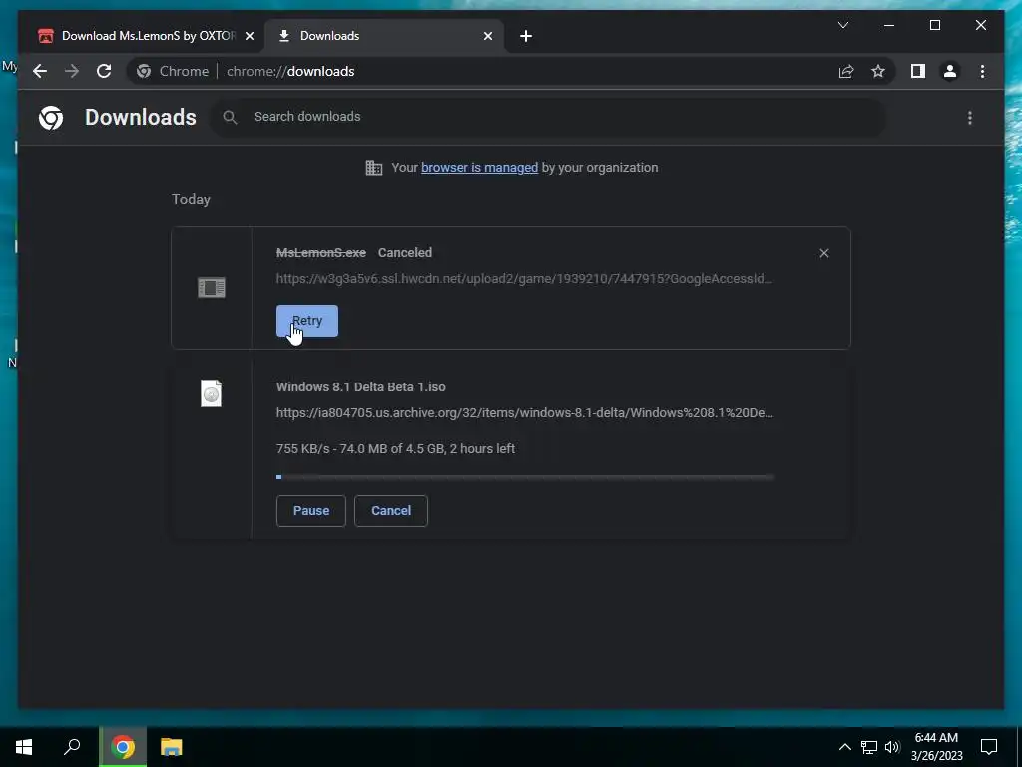The width and height of the screenshot is (1022, 767).
Task: Click the taskbar clock showing 6:44 AM
Action: (936, 747)
